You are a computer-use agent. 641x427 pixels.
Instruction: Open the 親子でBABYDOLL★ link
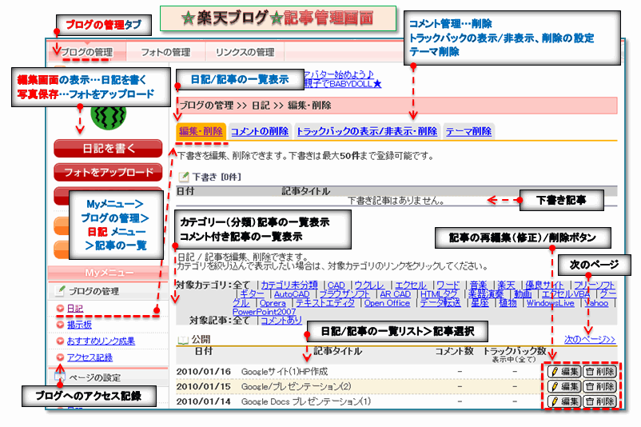[343, 84]
